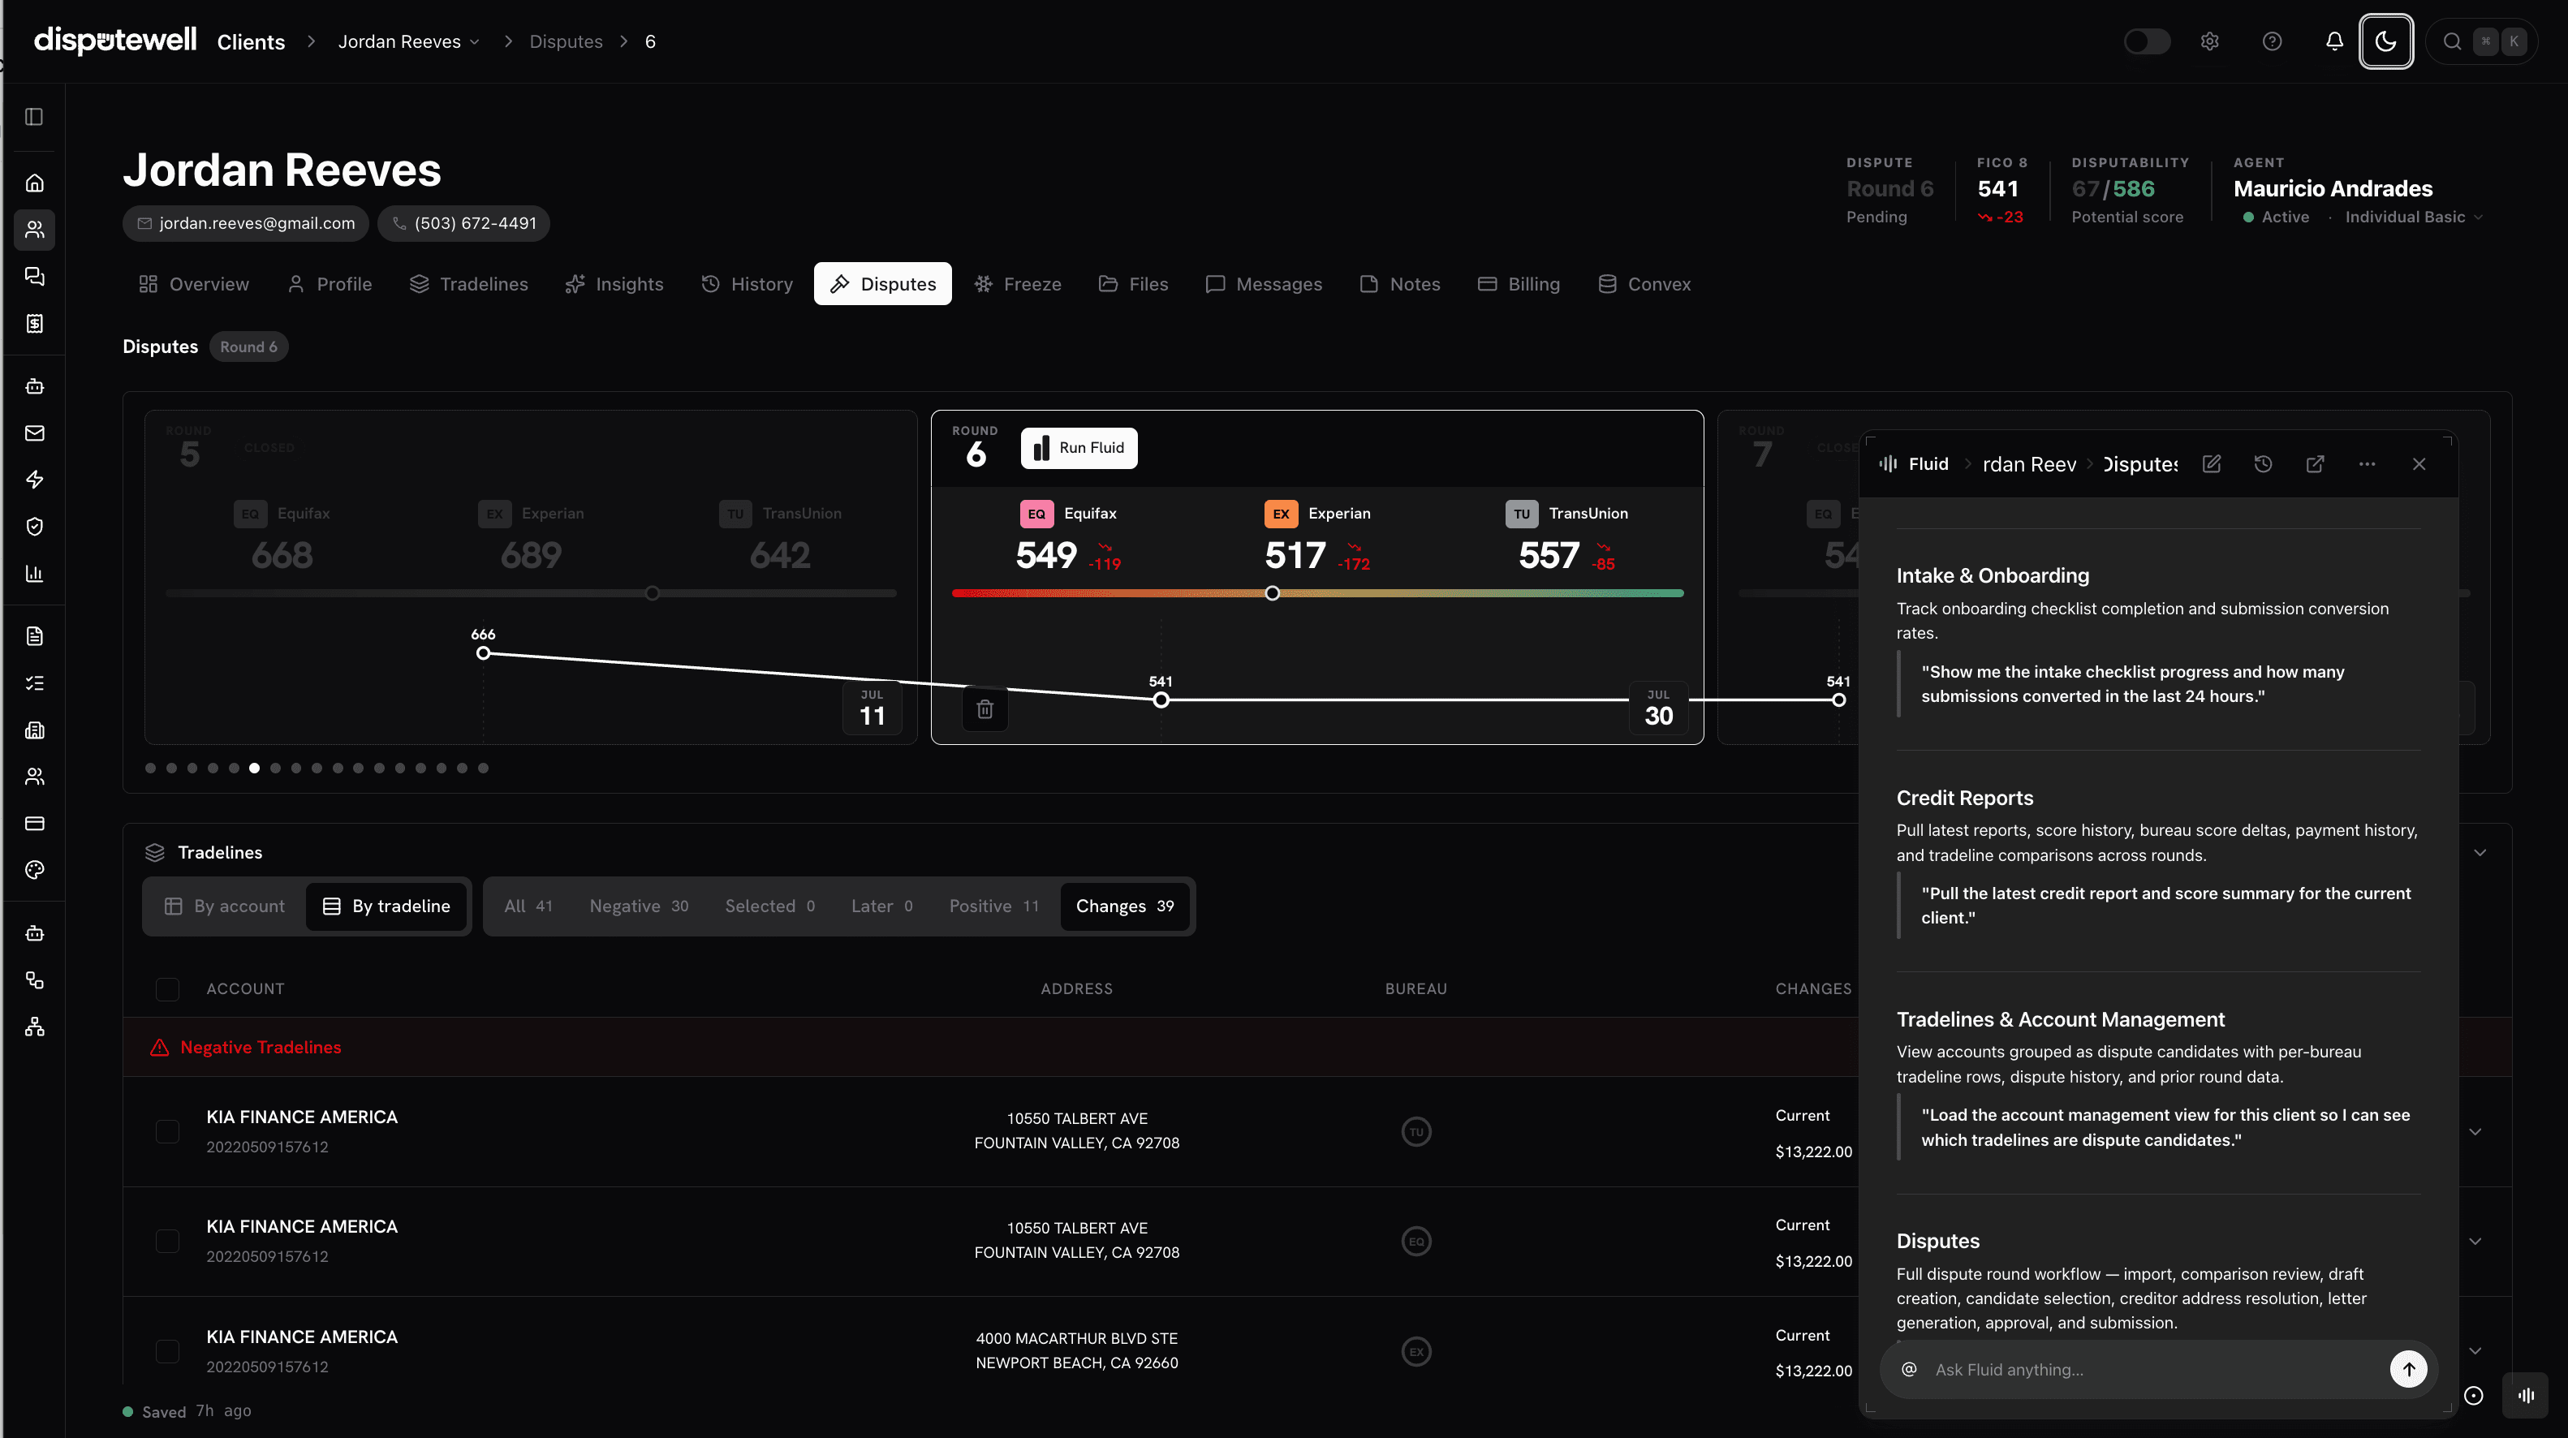
Task: Go to Home in the sidebar
Action: [34, 183]
